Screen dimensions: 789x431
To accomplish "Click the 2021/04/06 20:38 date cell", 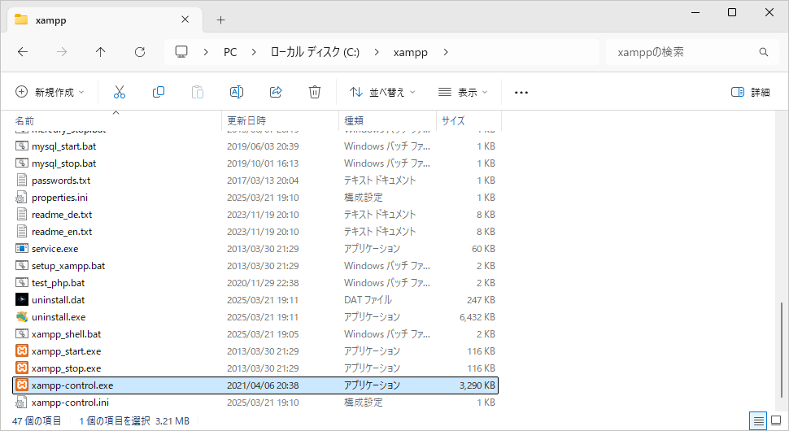I will click(263, 385).
